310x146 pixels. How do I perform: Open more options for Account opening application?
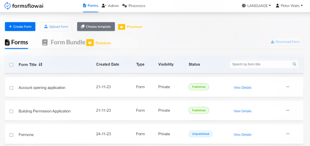[288, 87]
